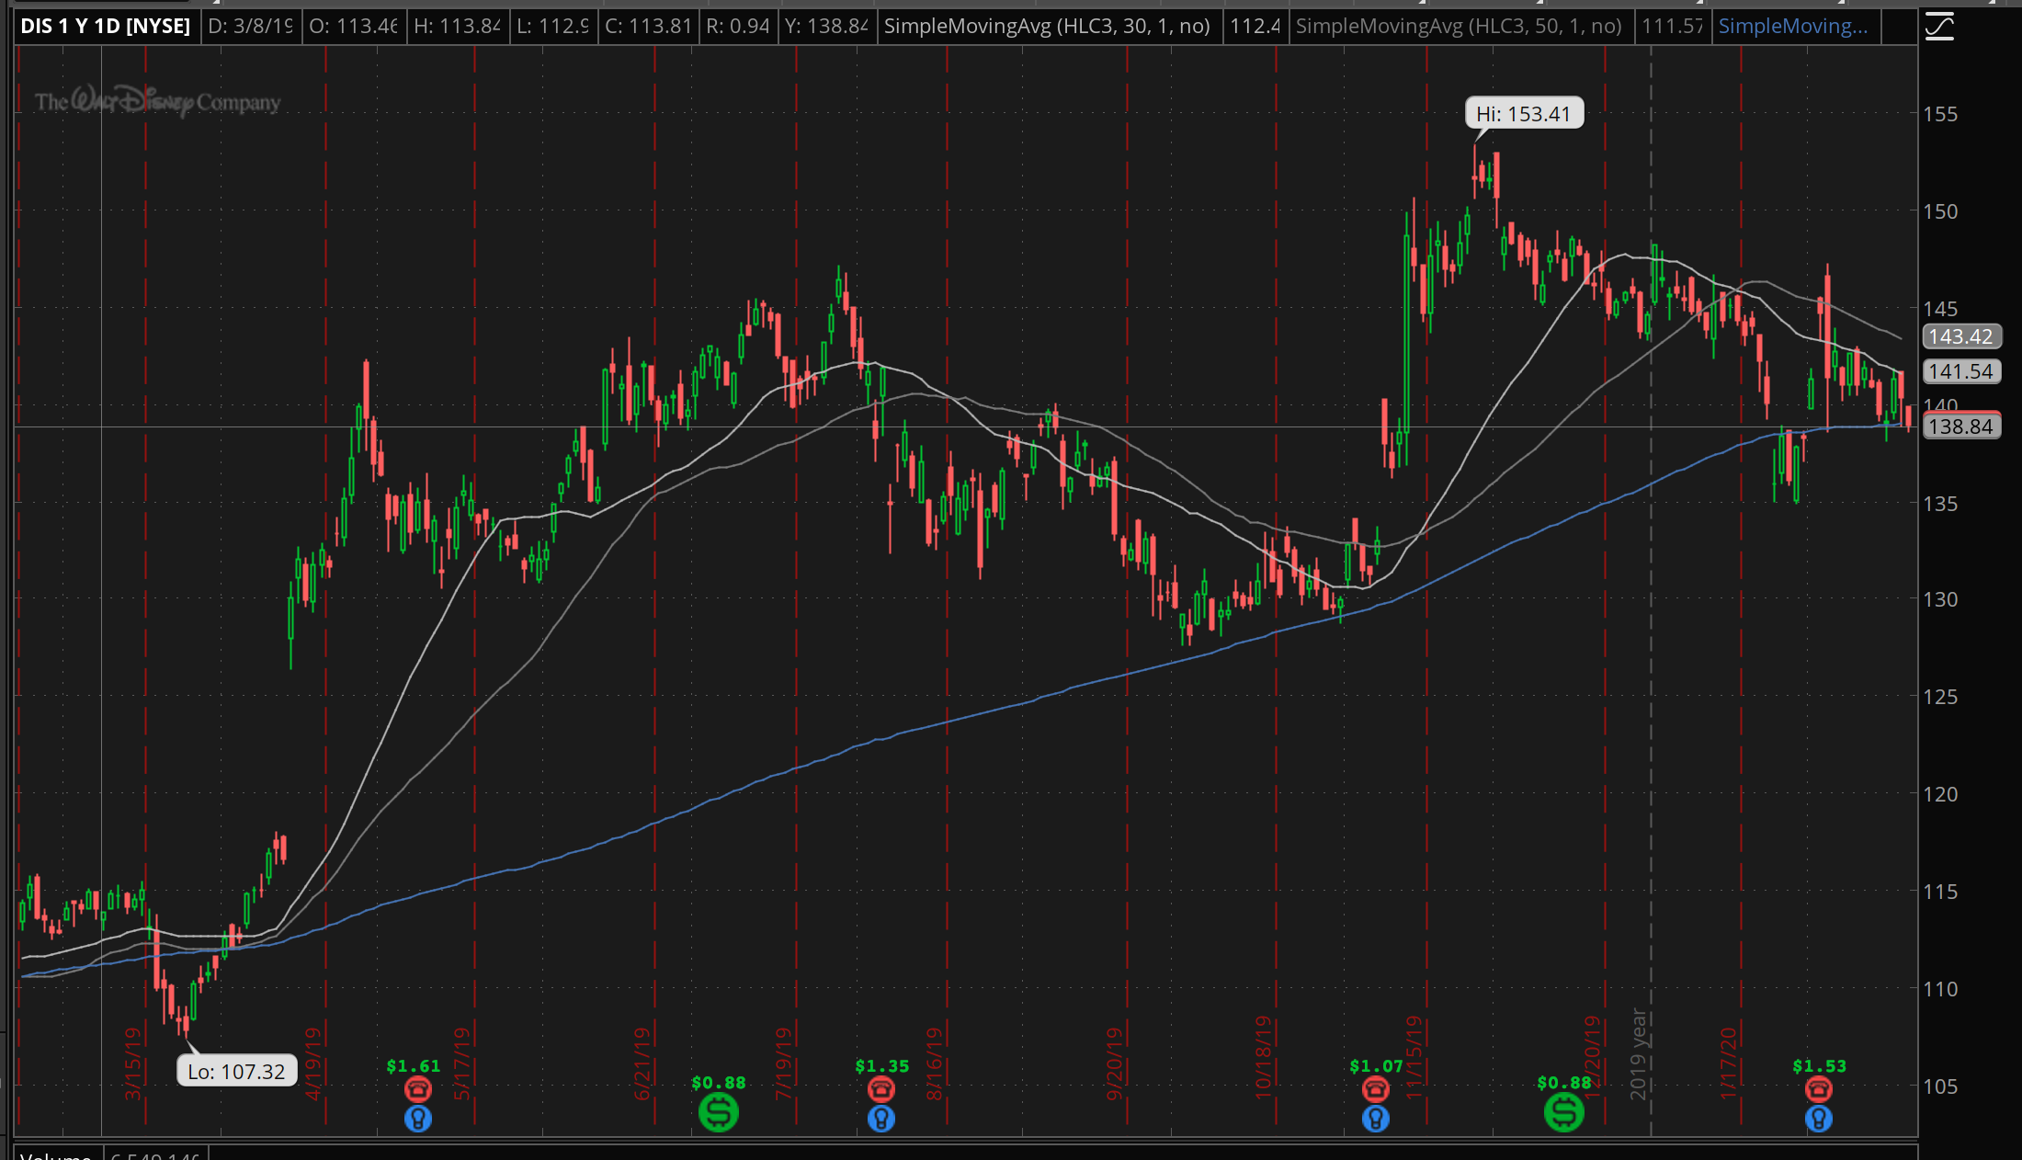Click the 143.42 price bubble on the axis
The height and width of the screenshot is (1160, 2022).
point(1961,337)
